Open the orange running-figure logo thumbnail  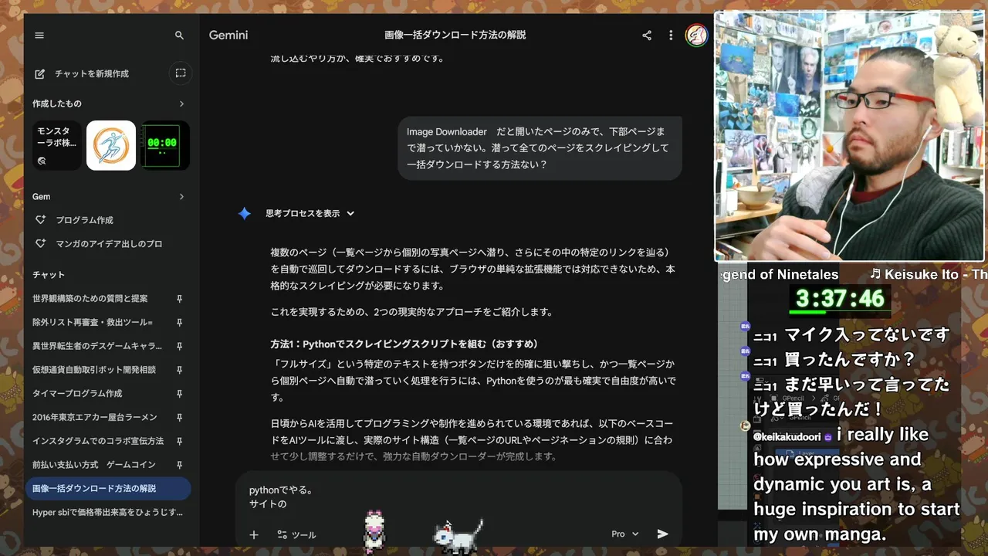pos(111,145)
